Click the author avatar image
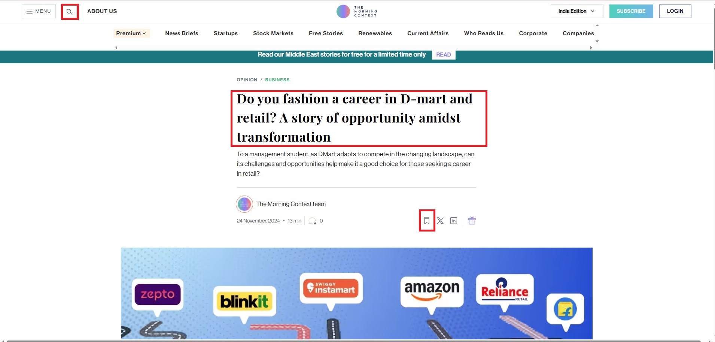 (244, 204)
